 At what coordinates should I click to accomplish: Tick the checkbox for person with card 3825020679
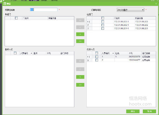coord(97,57)
